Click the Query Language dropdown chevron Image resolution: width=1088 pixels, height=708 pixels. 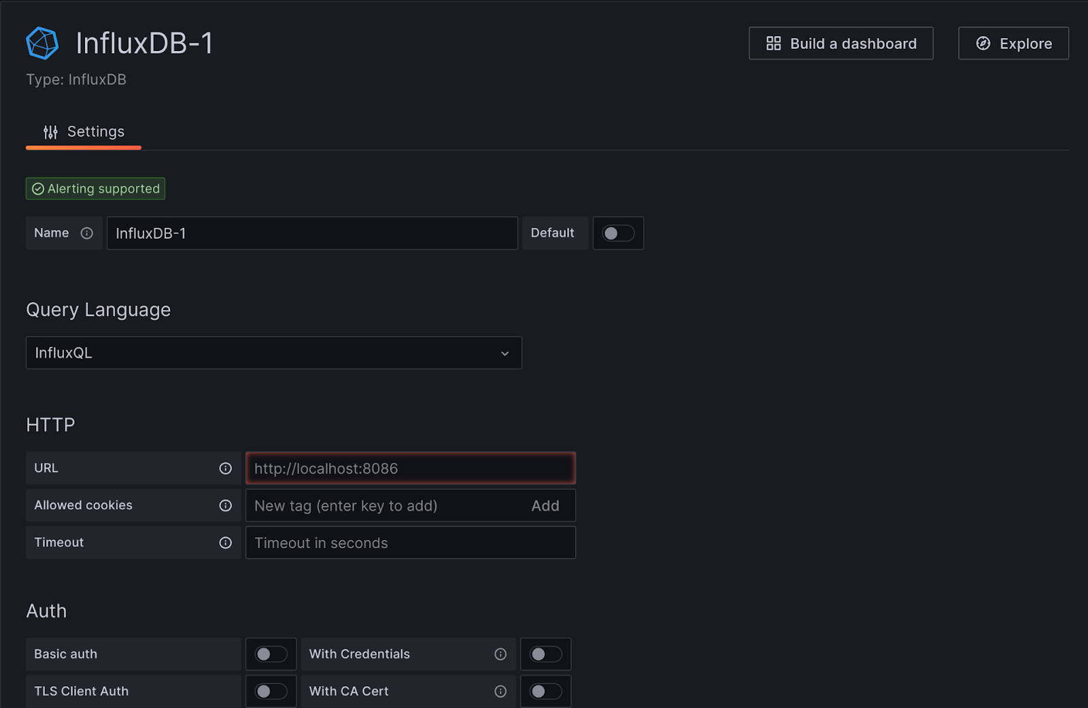click(x=505, y=354)
